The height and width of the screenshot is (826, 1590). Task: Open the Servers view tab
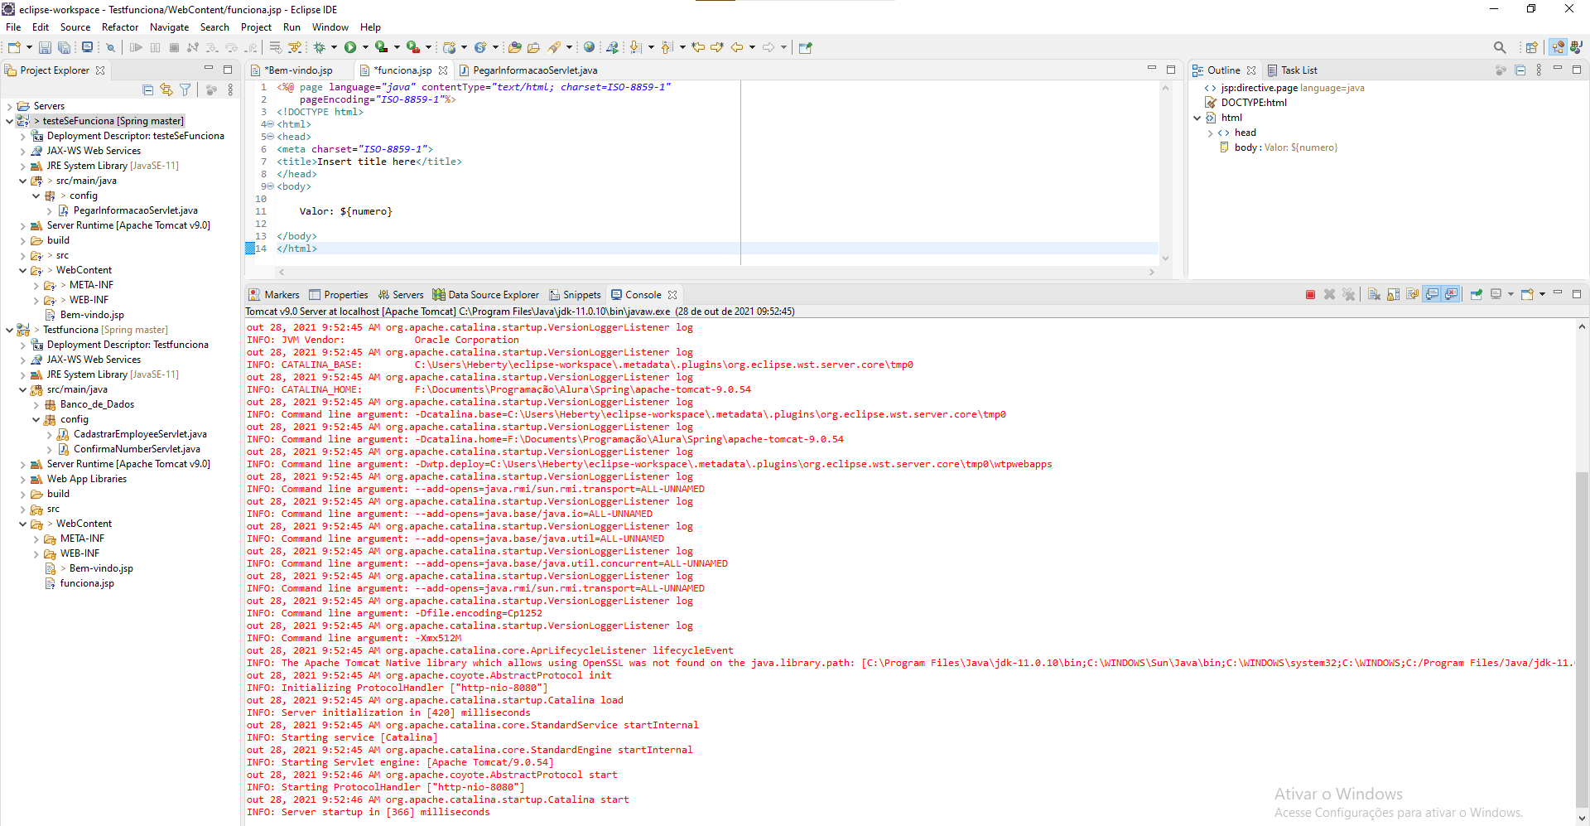[401, 295]
